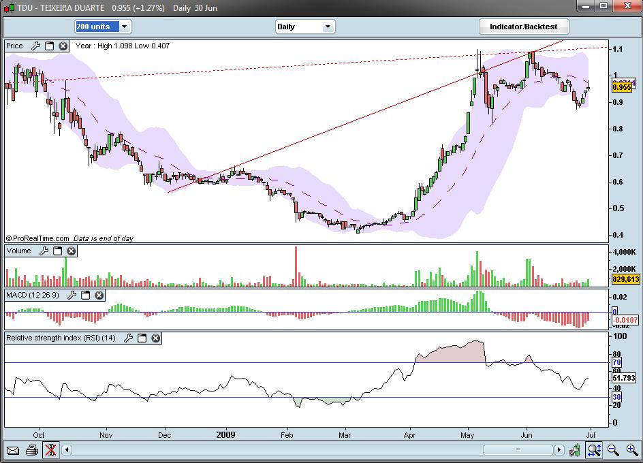The height and width of the screenshot is (463, 643).
Task: Click the Year High 1.098 Low 0.407 text
Action: [x=122, y=46]
